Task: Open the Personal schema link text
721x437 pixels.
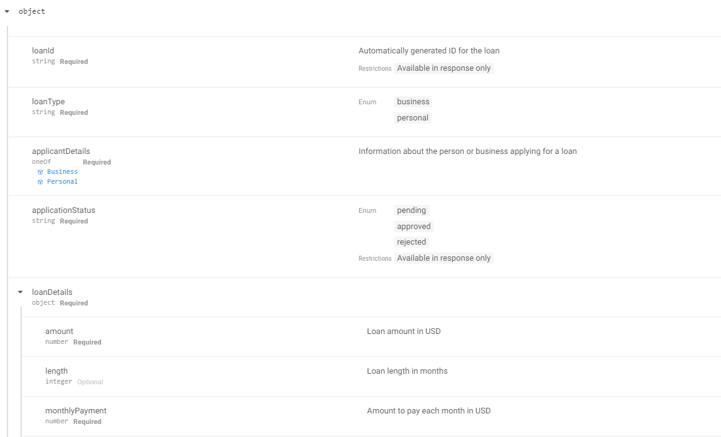Action: [x=62, y=182]
